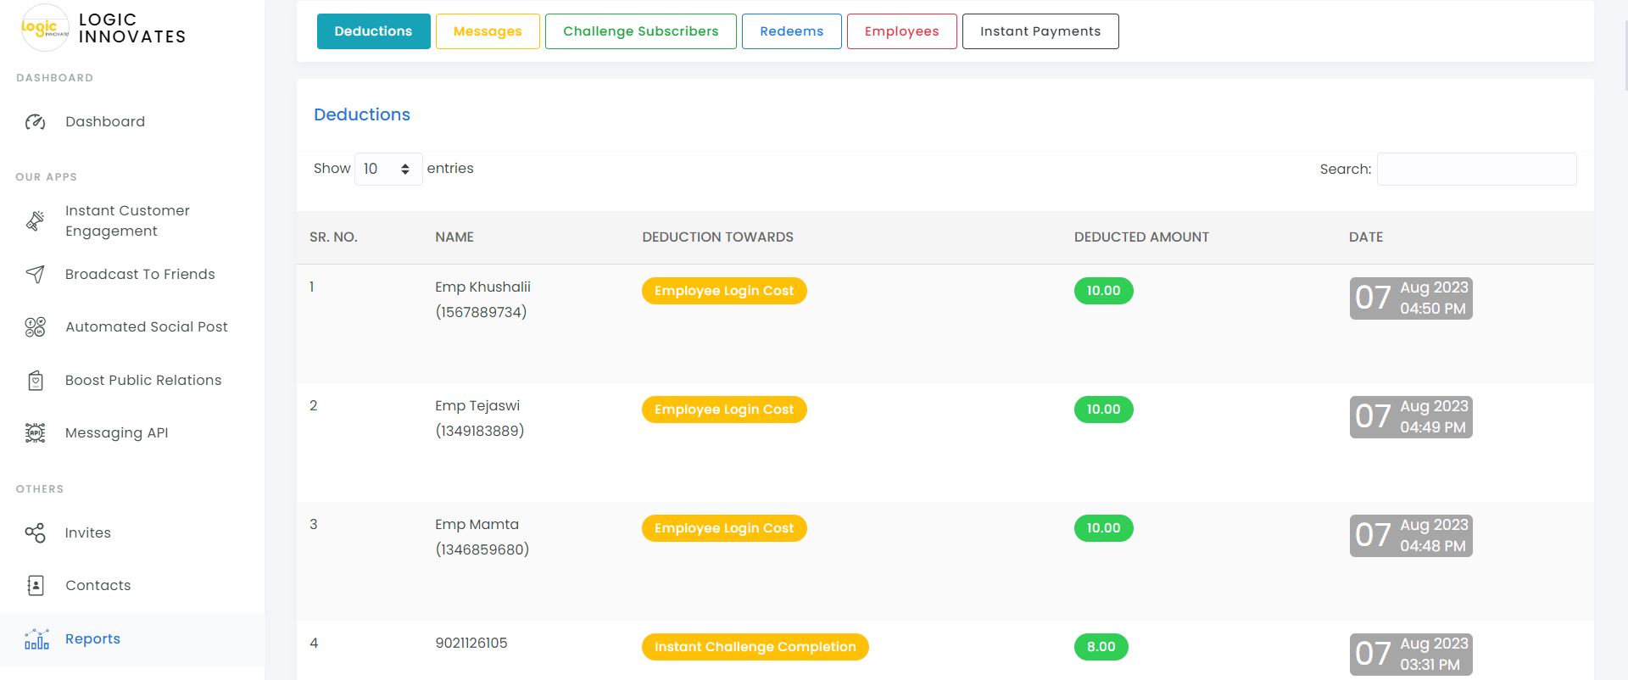The width and height of the screenshot is (1628, 680).
Task: Open Messaging API
Action: tap(117, 432)
